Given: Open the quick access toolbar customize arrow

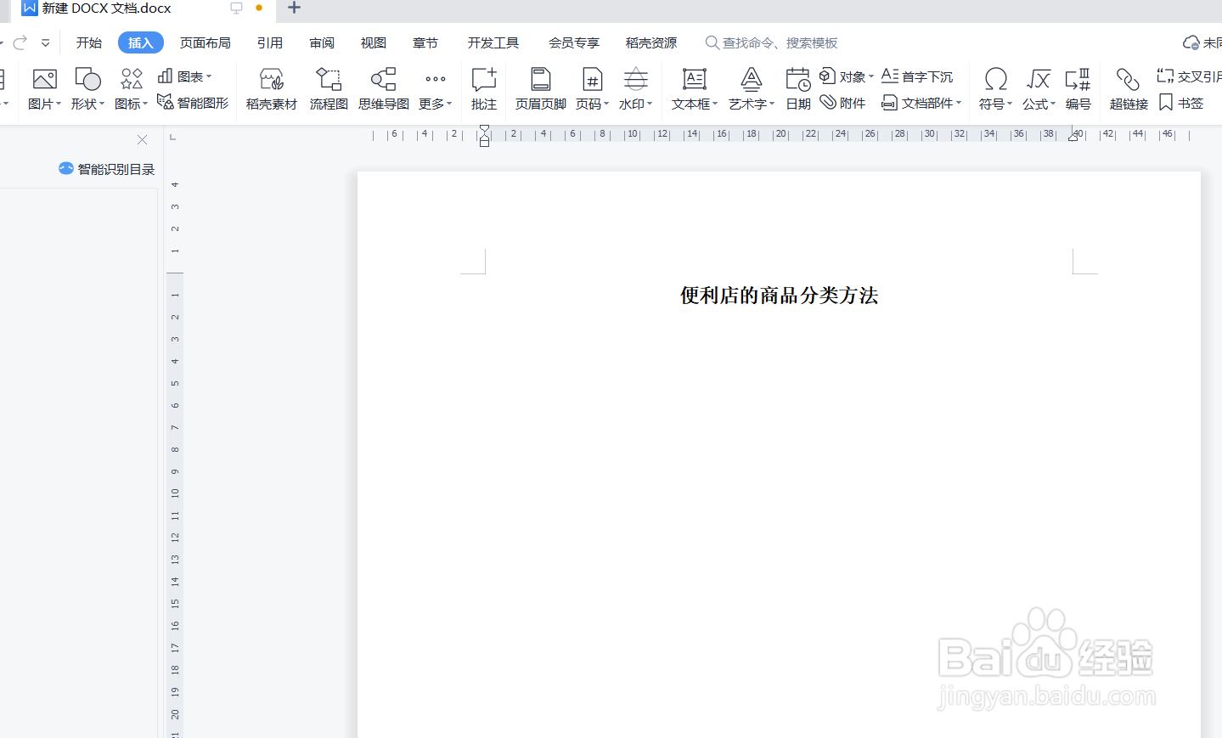Looking at the screenshot, I should 46,42.
